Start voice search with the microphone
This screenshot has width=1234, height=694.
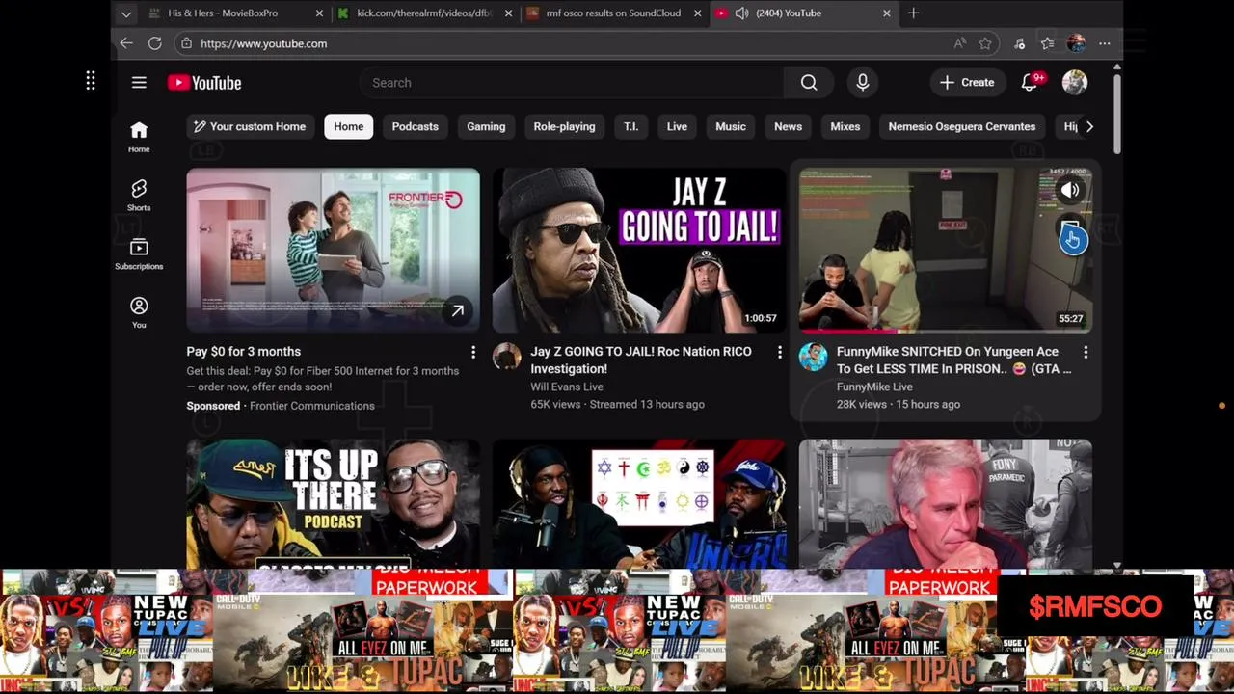(x=863, y=83)
